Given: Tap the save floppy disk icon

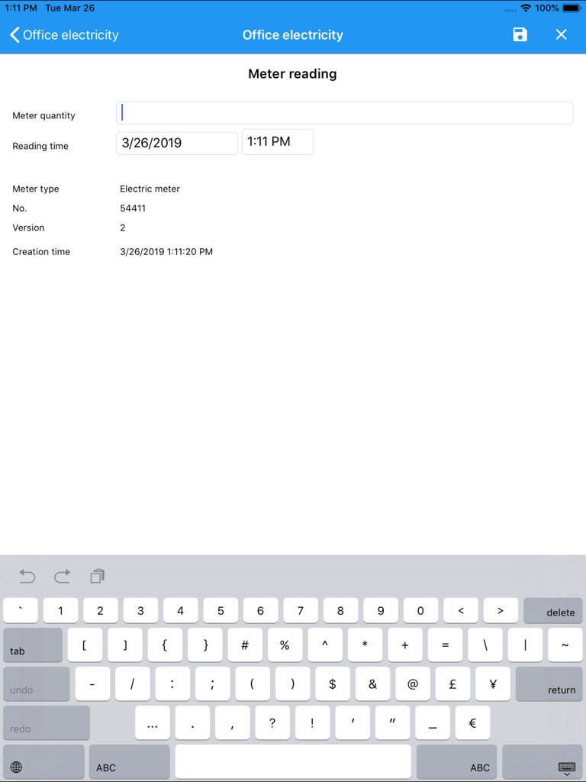Looking at the screenshot, I should pyautogui.click(x=520, y=34).
